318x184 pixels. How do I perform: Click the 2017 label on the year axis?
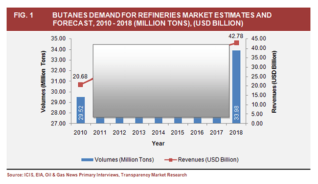point(216,133)
